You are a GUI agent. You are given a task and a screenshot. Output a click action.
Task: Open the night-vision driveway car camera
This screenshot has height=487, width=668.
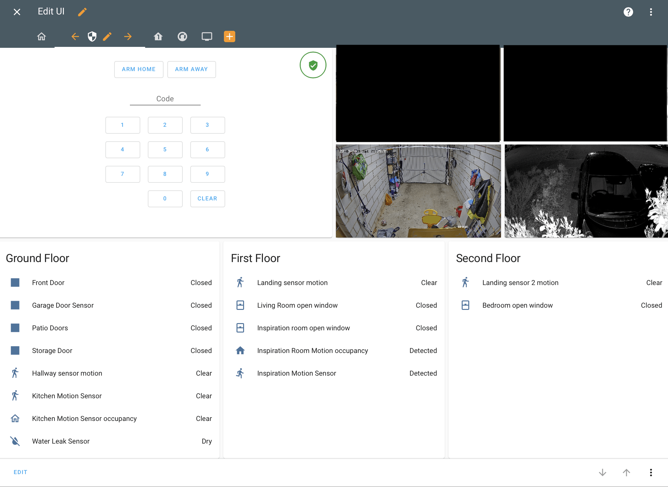pos(586,191)
